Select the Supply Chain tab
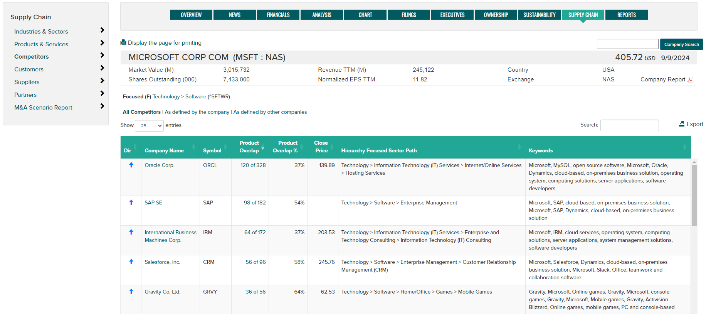Image resolution: width=711 pixels, height=314 pixels. [583, 15]
